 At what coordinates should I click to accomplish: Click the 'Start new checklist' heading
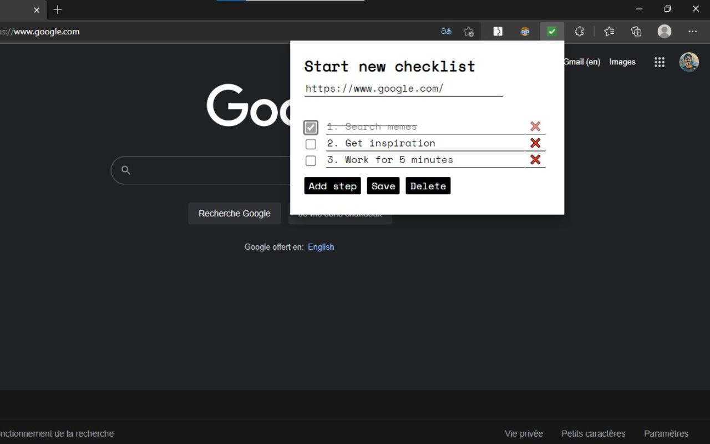tap(390, 67)
